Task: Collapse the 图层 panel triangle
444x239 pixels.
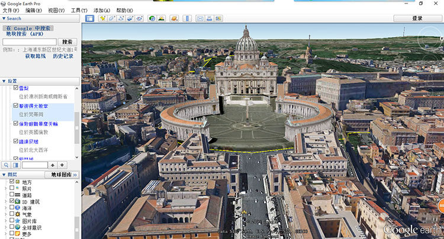Action: click(x=4, y=175)
